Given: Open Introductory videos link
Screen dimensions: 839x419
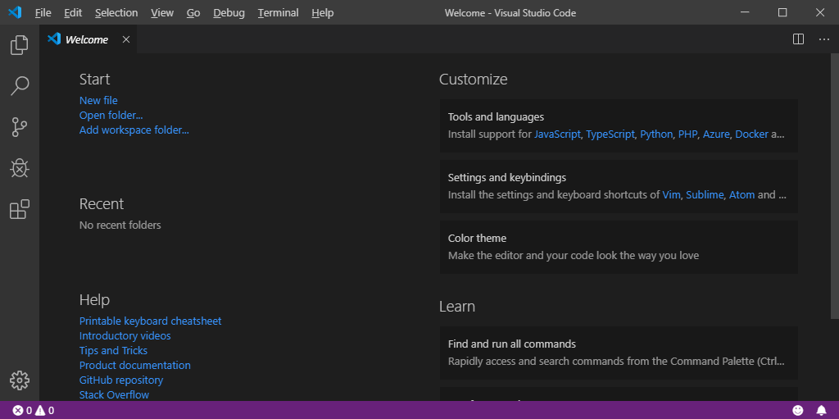Looking at the screenshot, I should click(x=125, y=336).
